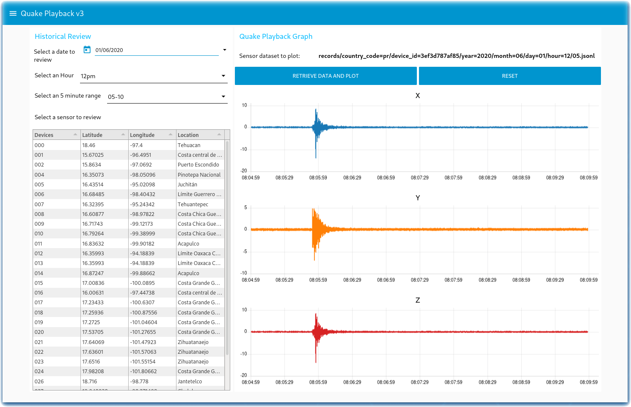Click the Historical Review heading
This screenshot has width=631, height=407.
tap(63, 36)
